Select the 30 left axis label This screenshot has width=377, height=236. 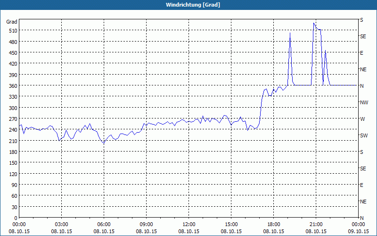tap(15, 207)
